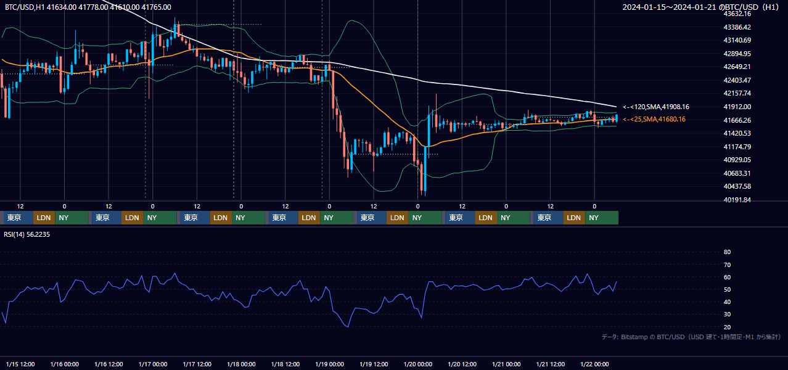Click the BTC/USD,H1 OHLC header text
This screenshot has height=370, width=788.
(x=88, y=7)
